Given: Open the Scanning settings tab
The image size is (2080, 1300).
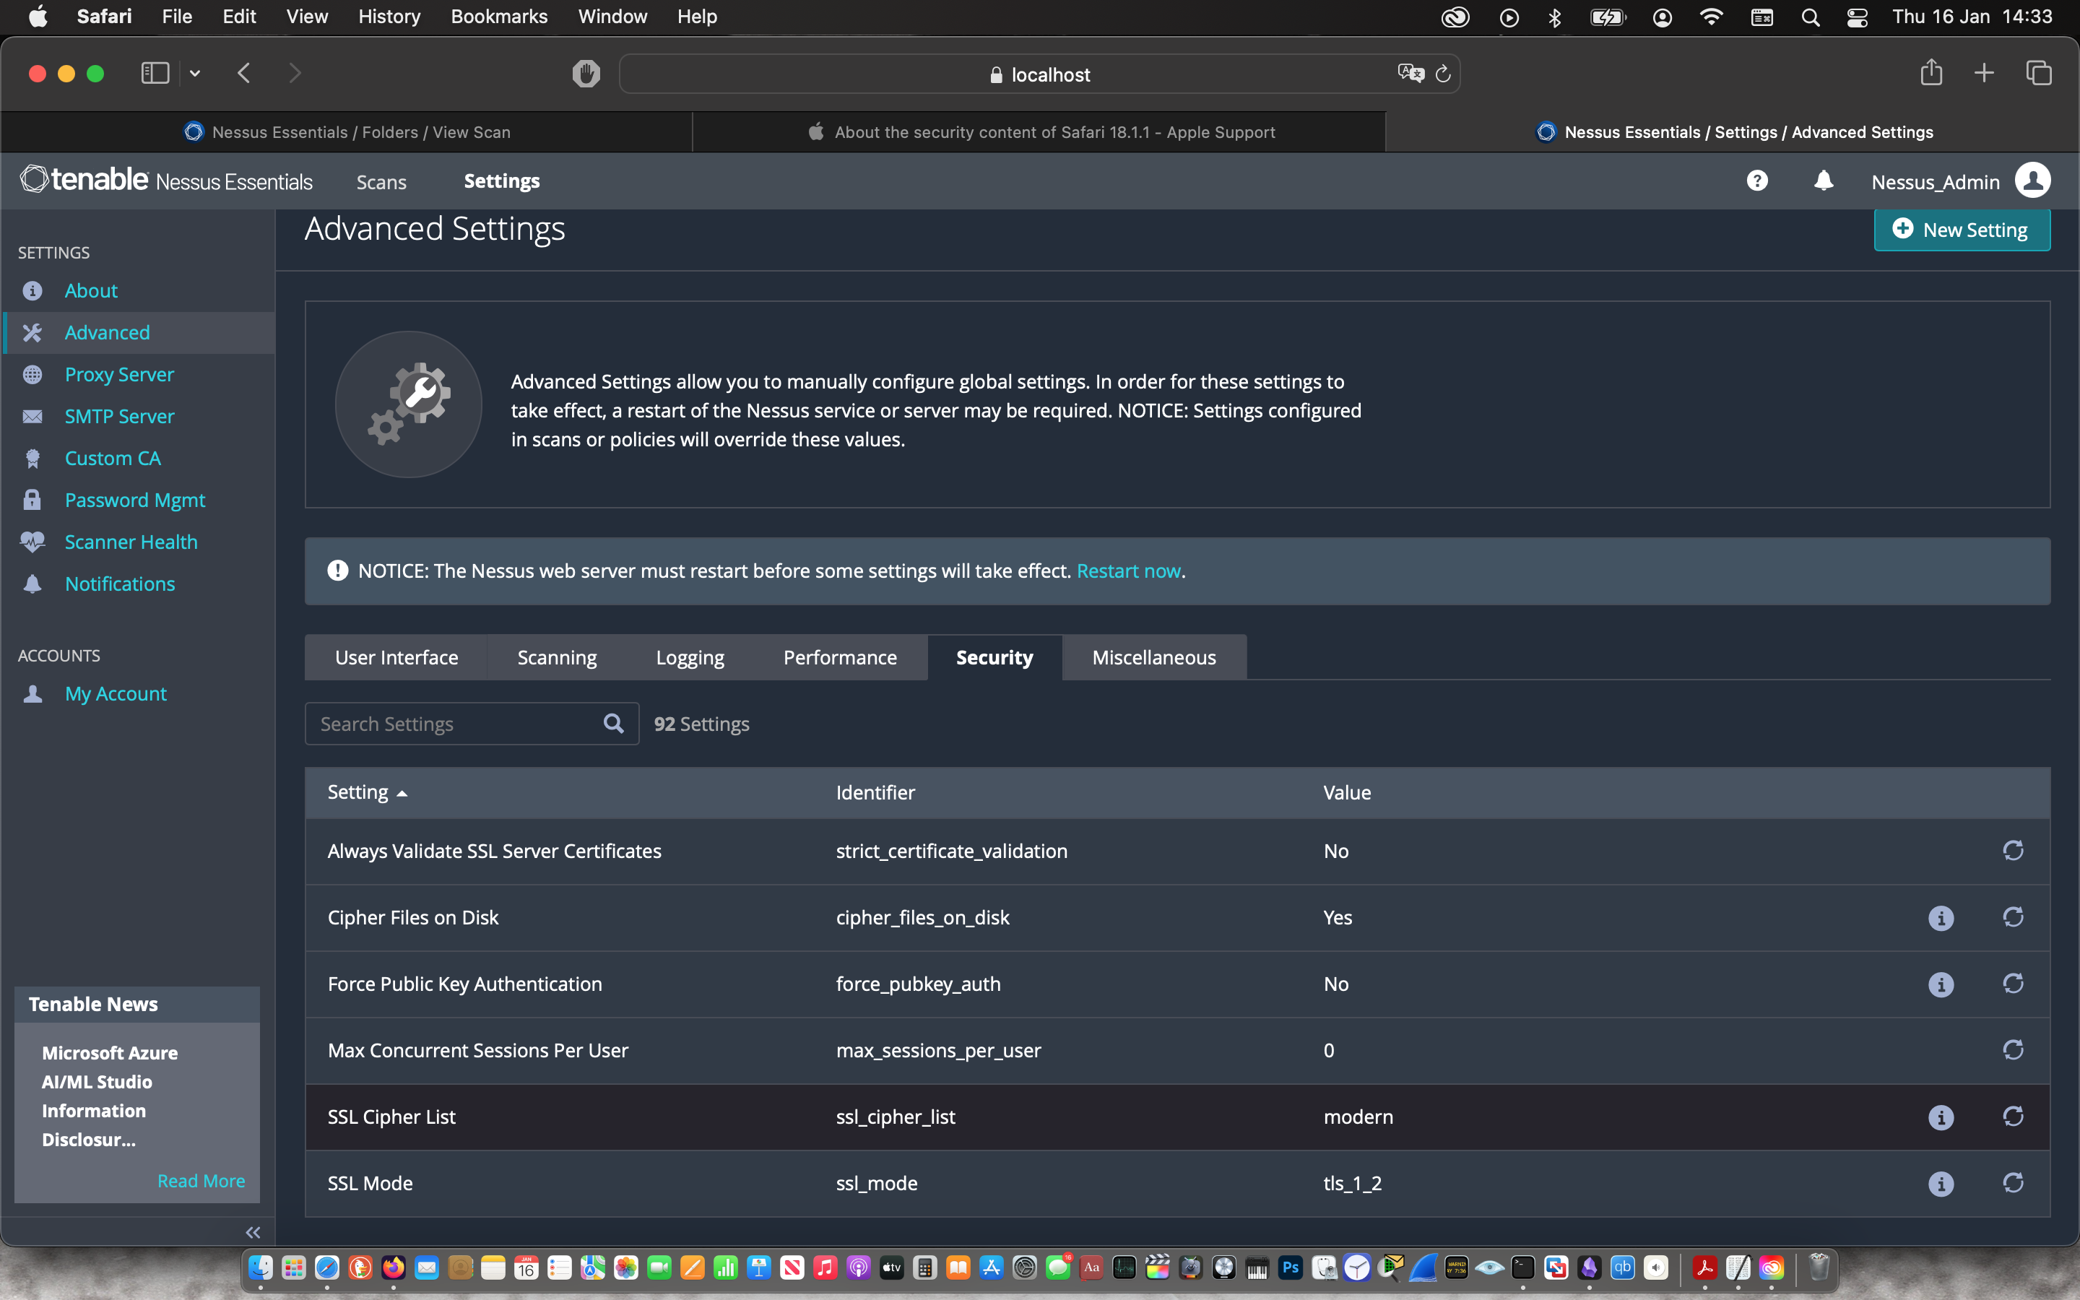Looking at the screenshot, I should pos(556,657).
